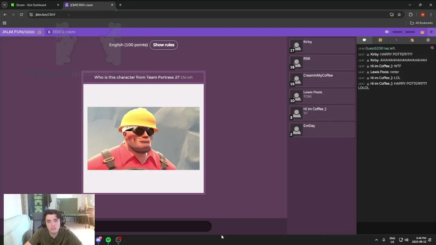Open OBS Studio from taskbar

point(118,240)
